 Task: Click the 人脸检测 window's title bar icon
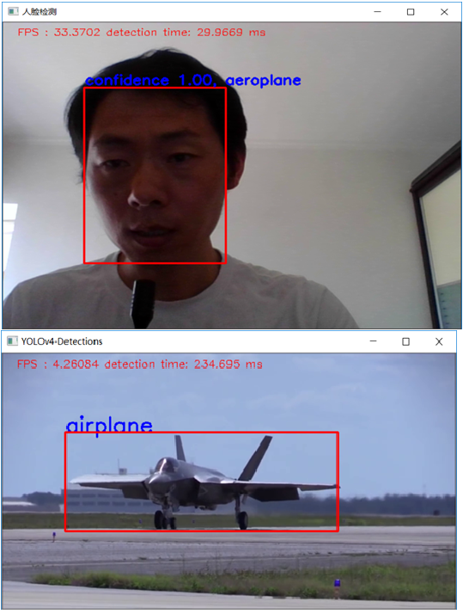(13, 11)
